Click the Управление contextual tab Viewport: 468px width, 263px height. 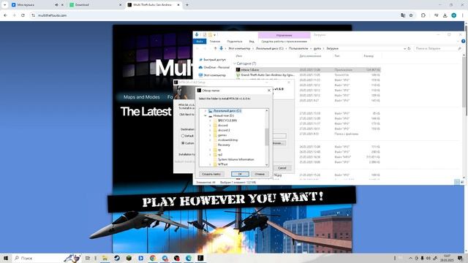coord(284,35)
